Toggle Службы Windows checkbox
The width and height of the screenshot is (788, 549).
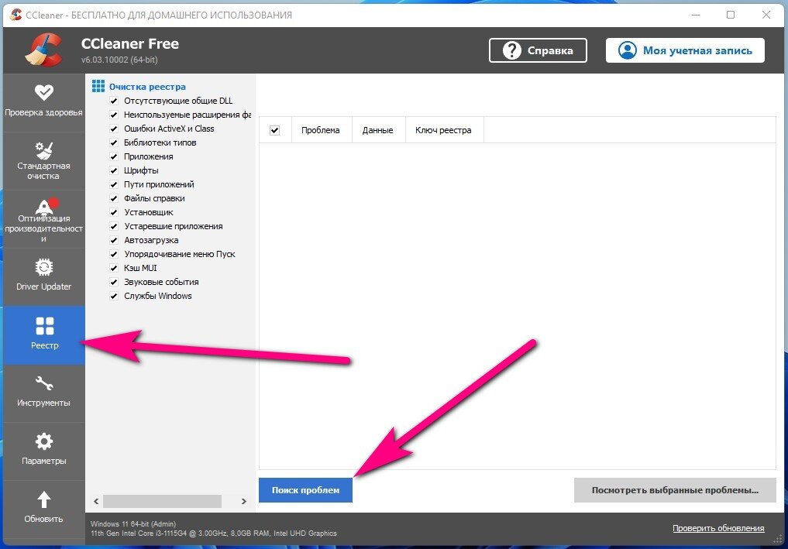pos(114,296)
